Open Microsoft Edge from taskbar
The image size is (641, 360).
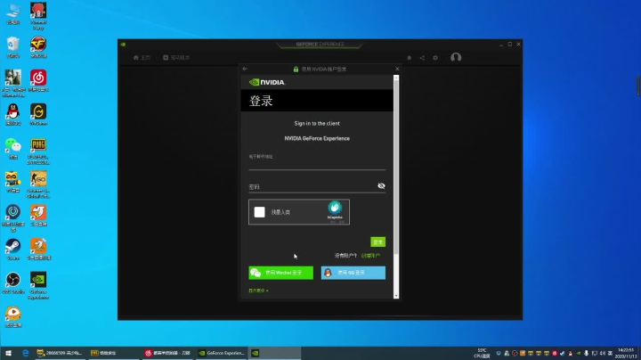(25, 353)
